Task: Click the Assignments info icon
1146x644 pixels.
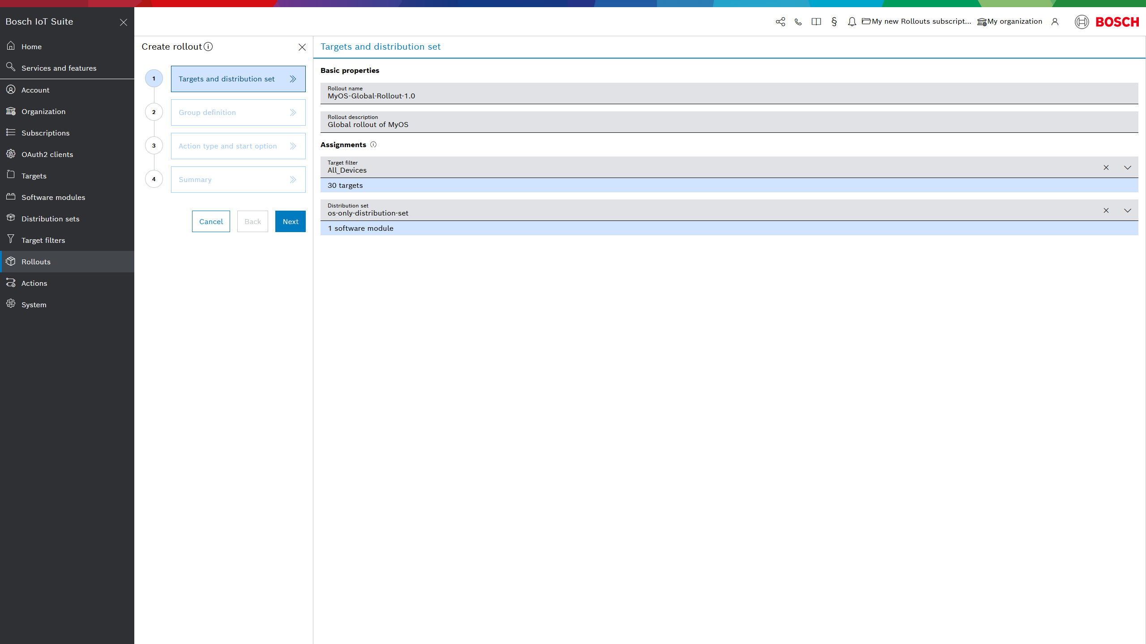Action: [373, 144]
